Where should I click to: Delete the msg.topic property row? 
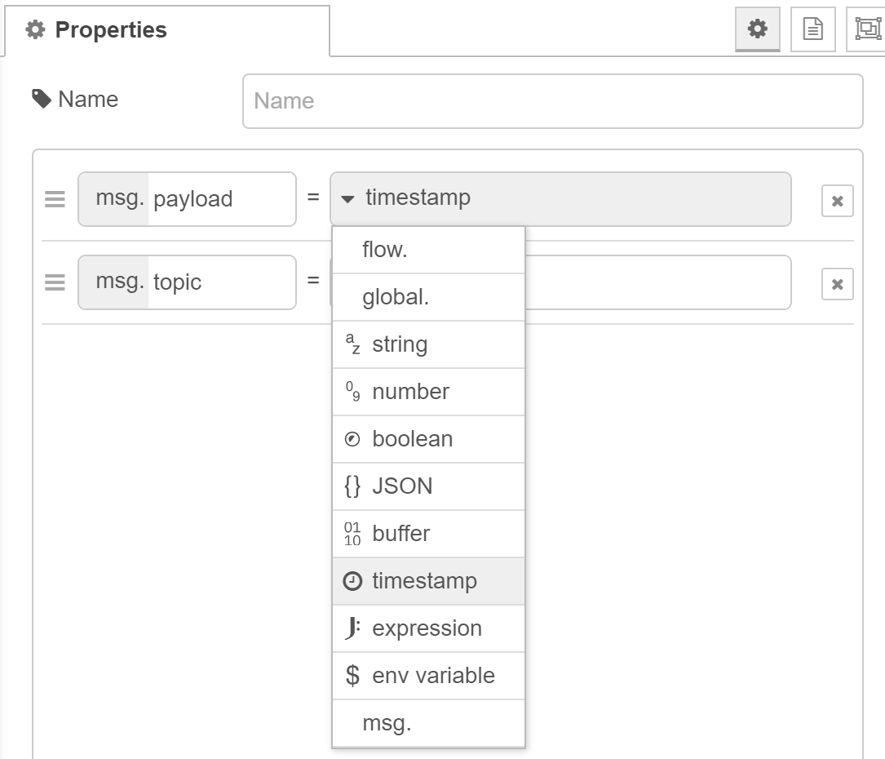[x=837, y=284]
